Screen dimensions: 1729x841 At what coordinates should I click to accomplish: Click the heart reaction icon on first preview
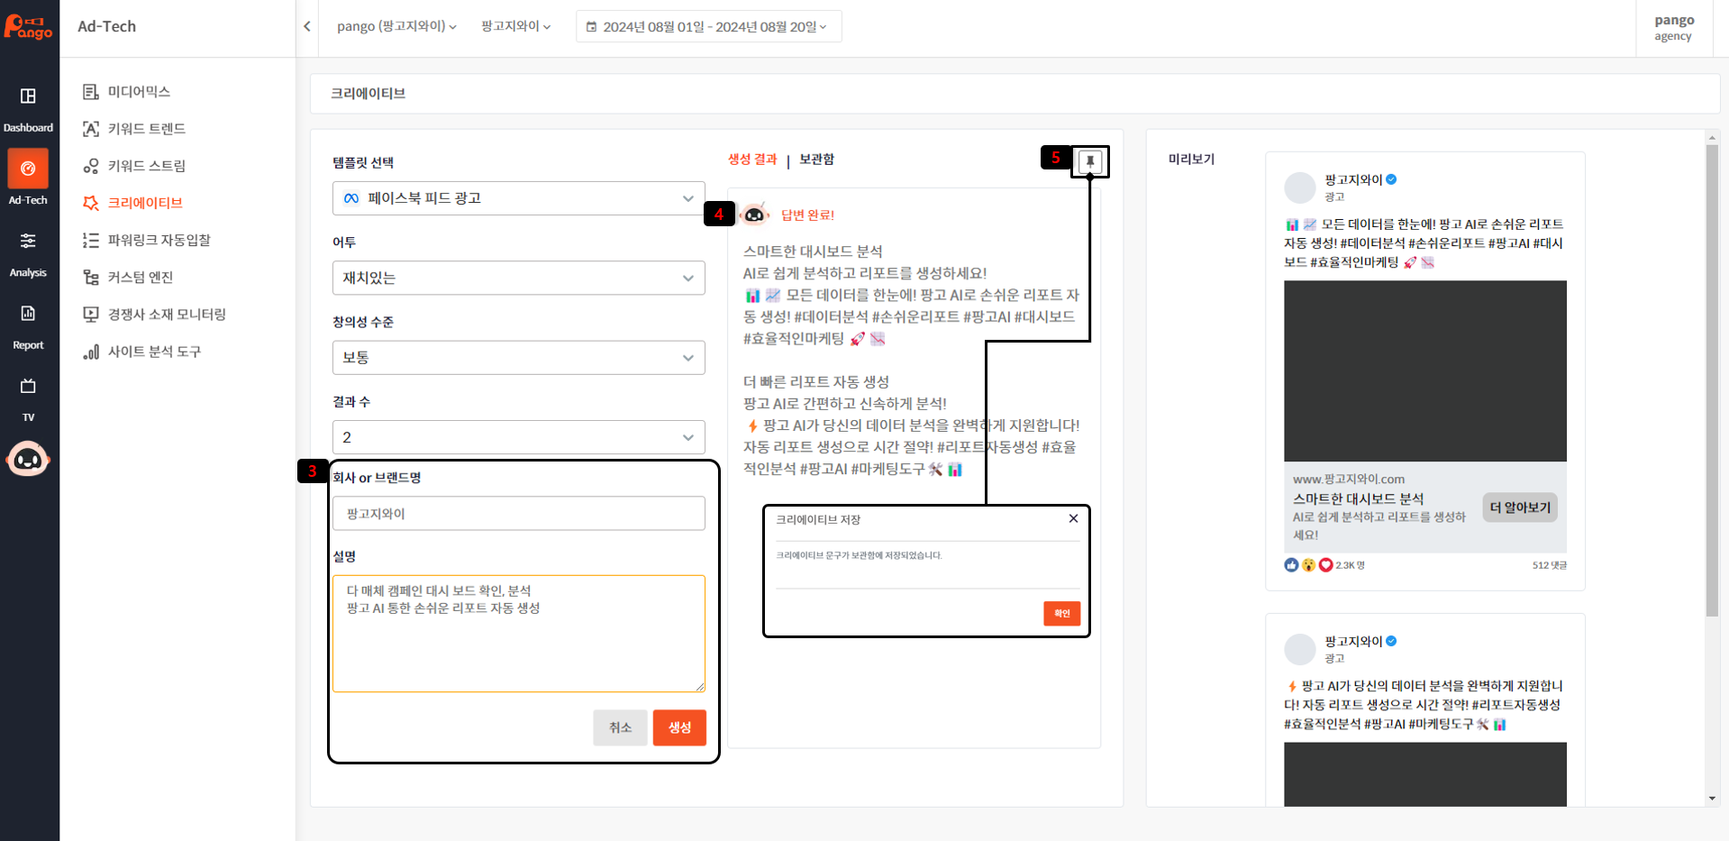coord(1325,565)
